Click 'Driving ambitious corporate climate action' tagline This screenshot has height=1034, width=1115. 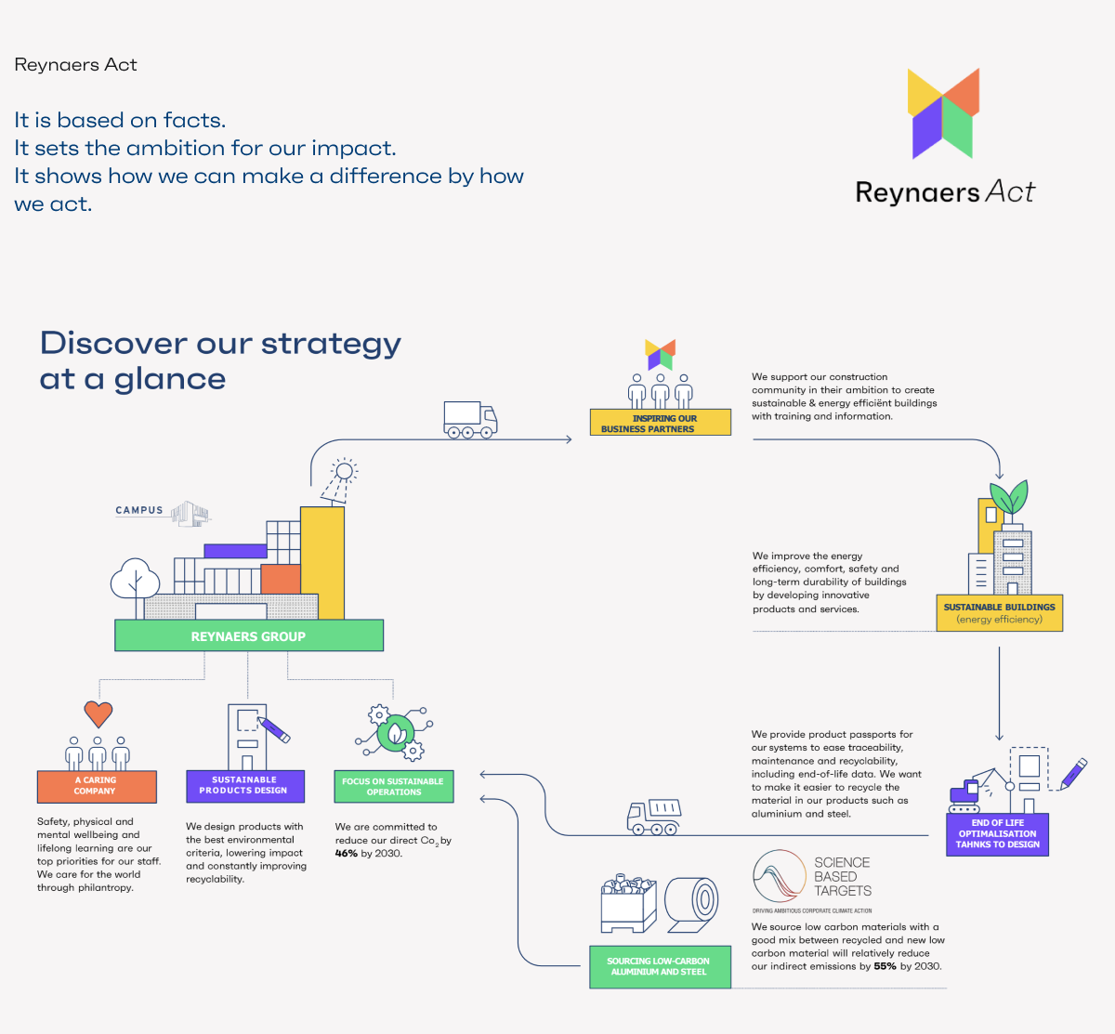point(812,910)
